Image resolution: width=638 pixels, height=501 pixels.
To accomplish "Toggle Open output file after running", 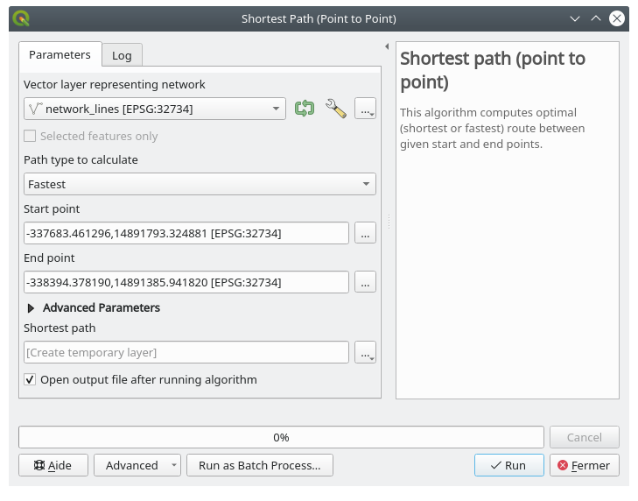I will point(31,379).
